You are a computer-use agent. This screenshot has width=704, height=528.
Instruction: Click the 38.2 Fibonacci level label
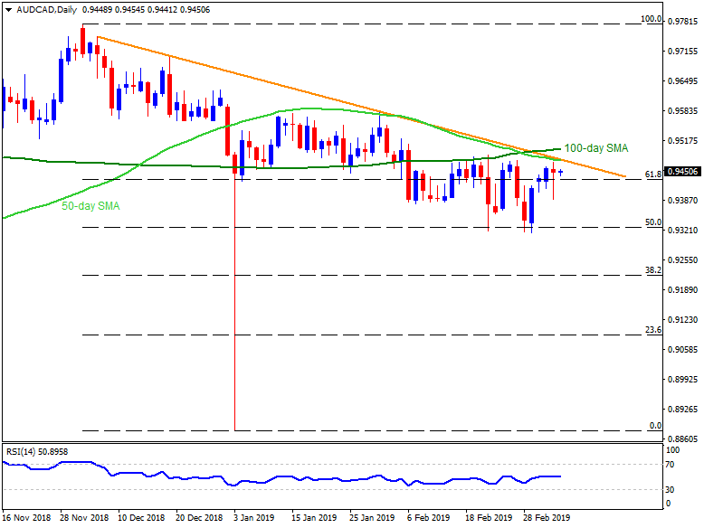(652, 269)
